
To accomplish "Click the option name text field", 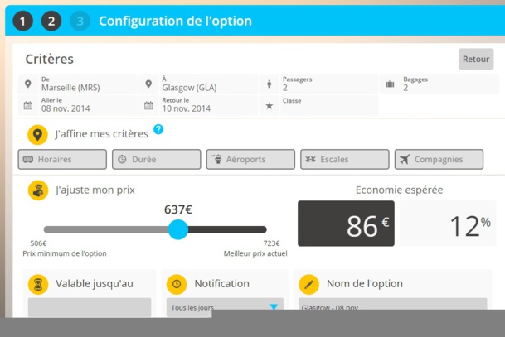I will pyautogui.click(x=393, y=307).
